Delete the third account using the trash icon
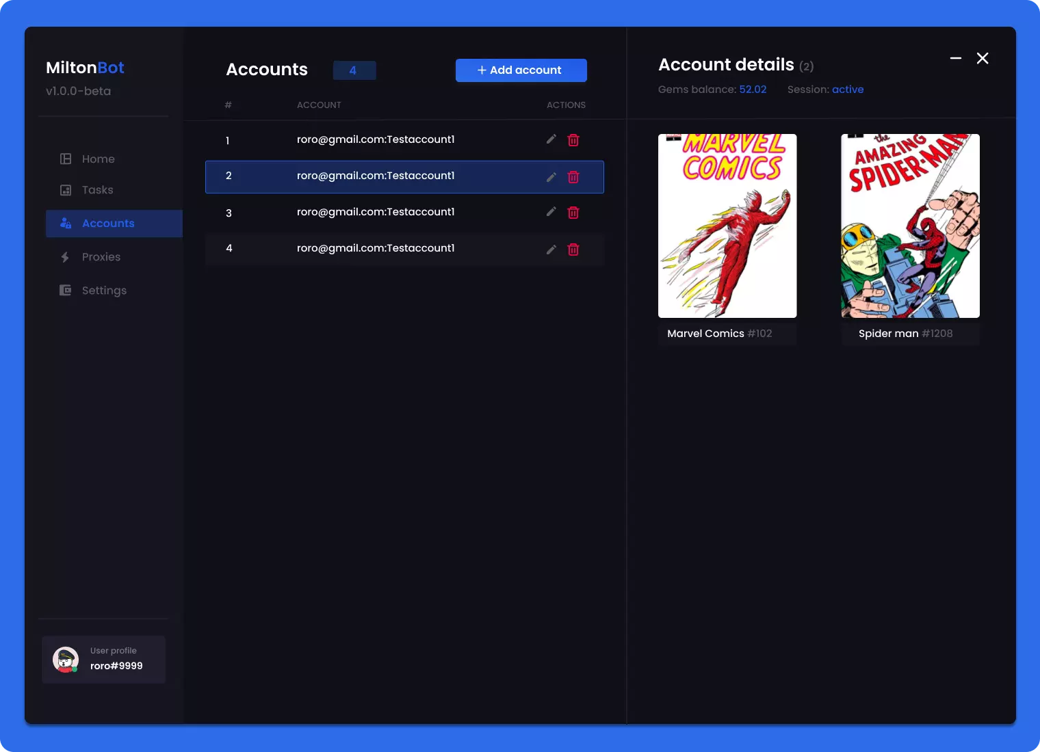The height and width of the screenshot is (752, 1040). [573, 212]
